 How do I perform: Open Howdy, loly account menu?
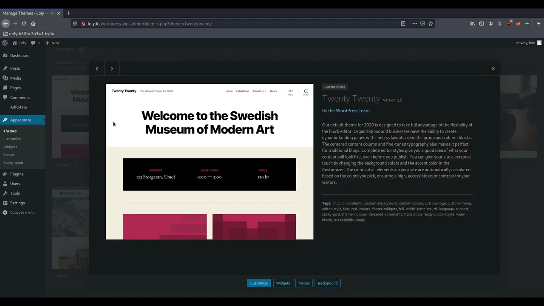pos(528,43)
